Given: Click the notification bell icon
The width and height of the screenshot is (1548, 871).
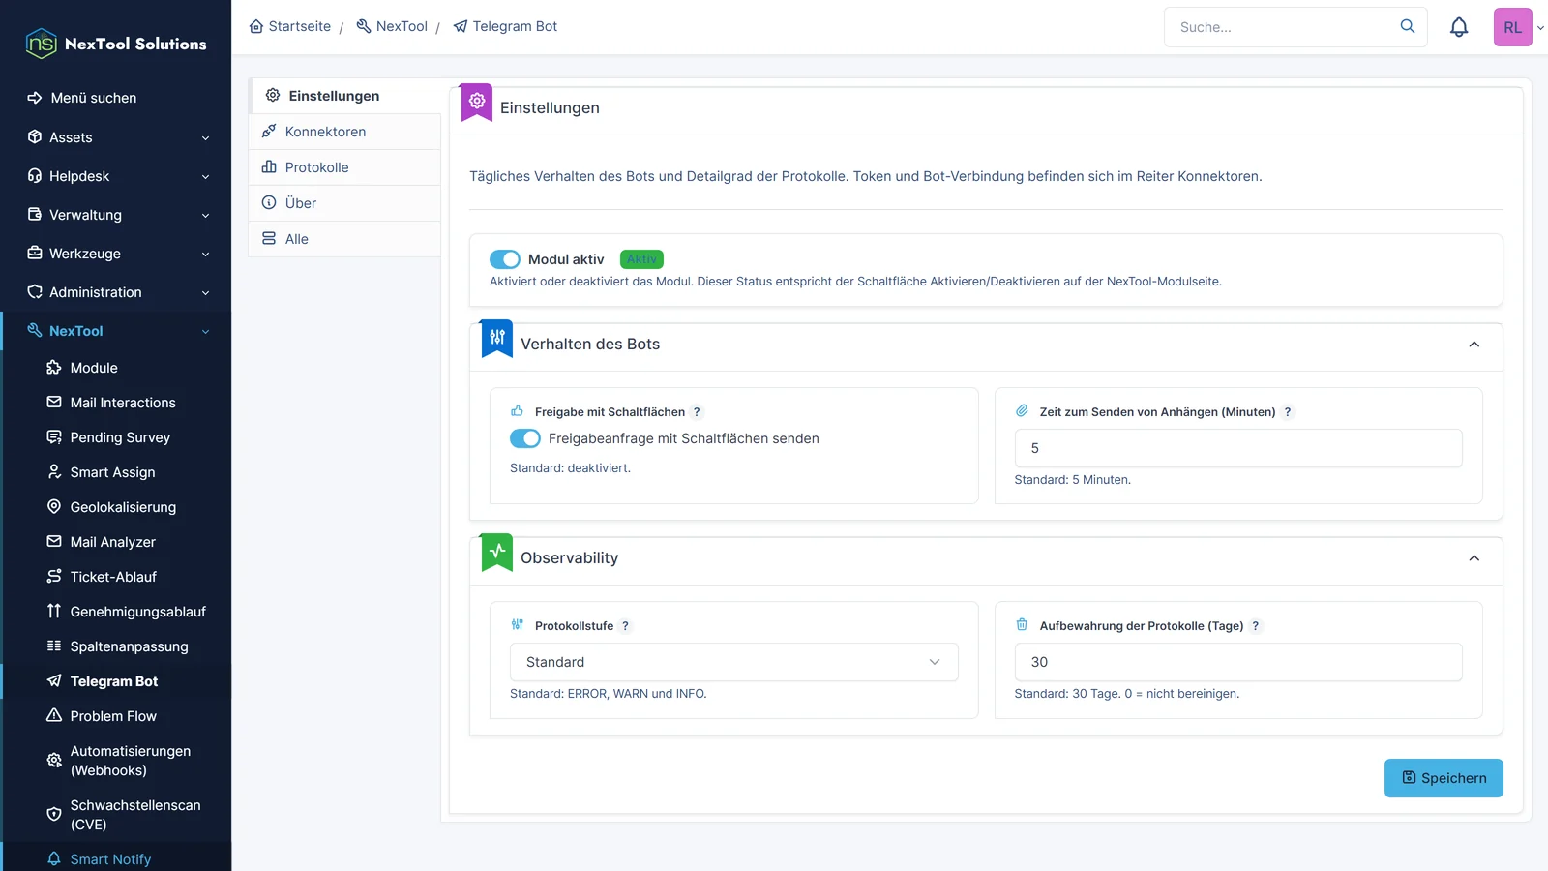Looking at the screenshot, I should tap(1459, 27).
